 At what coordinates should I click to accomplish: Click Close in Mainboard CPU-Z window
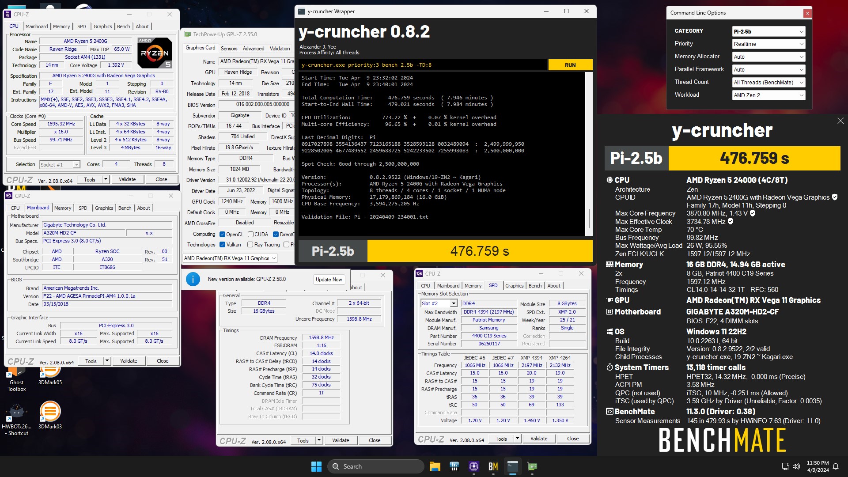tap(163, 361)
